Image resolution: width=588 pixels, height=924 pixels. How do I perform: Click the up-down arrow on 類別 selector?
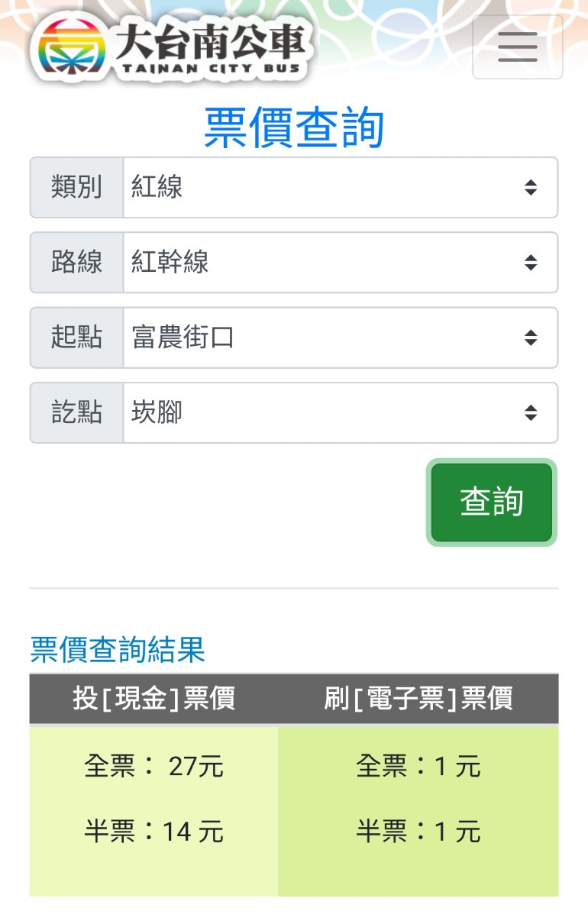(x=531, y=187)
